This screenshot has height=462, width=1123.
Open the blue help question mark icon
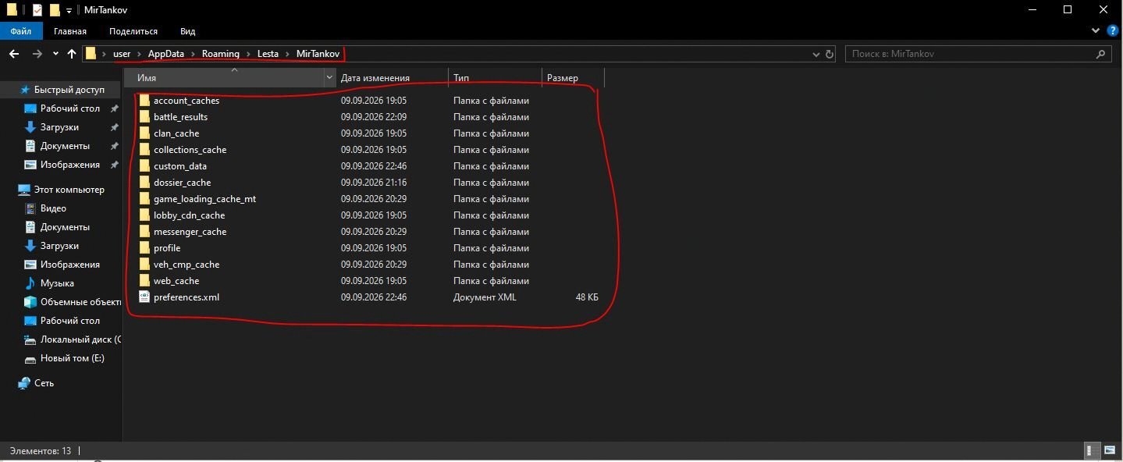pos(1112,30)
